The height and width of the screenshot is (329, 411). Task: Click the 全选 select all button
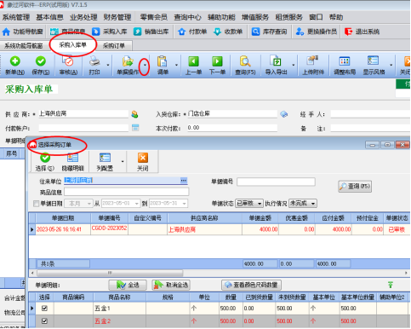coord(128,285)
